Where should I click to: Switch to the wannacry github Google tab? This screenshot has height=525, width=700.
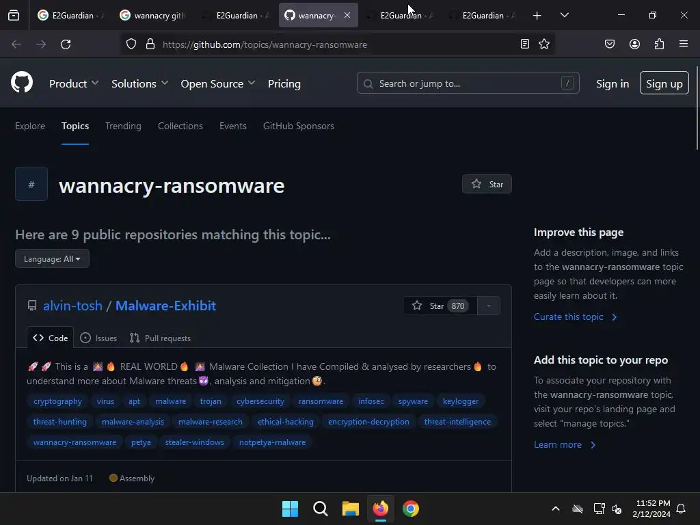point(152,15)
